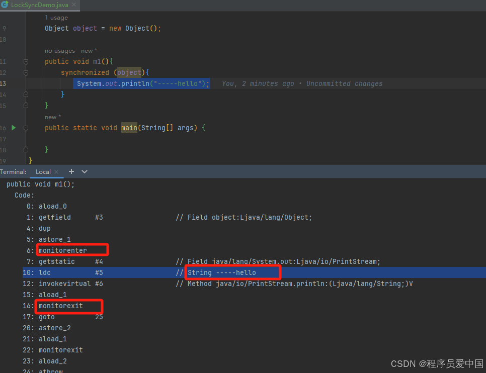Click line number 9 in the gutter
The height and width of the screenshot is (373, 486).
click(5, 29)
